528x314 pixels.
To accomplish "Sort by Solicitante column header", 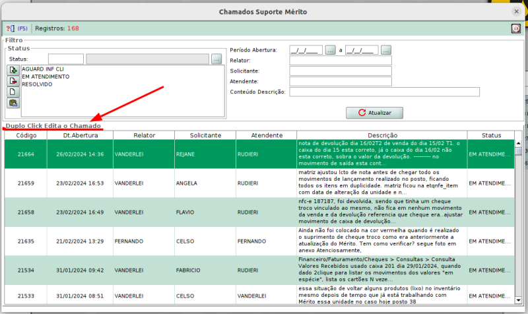I will click(x=205, y=135).
